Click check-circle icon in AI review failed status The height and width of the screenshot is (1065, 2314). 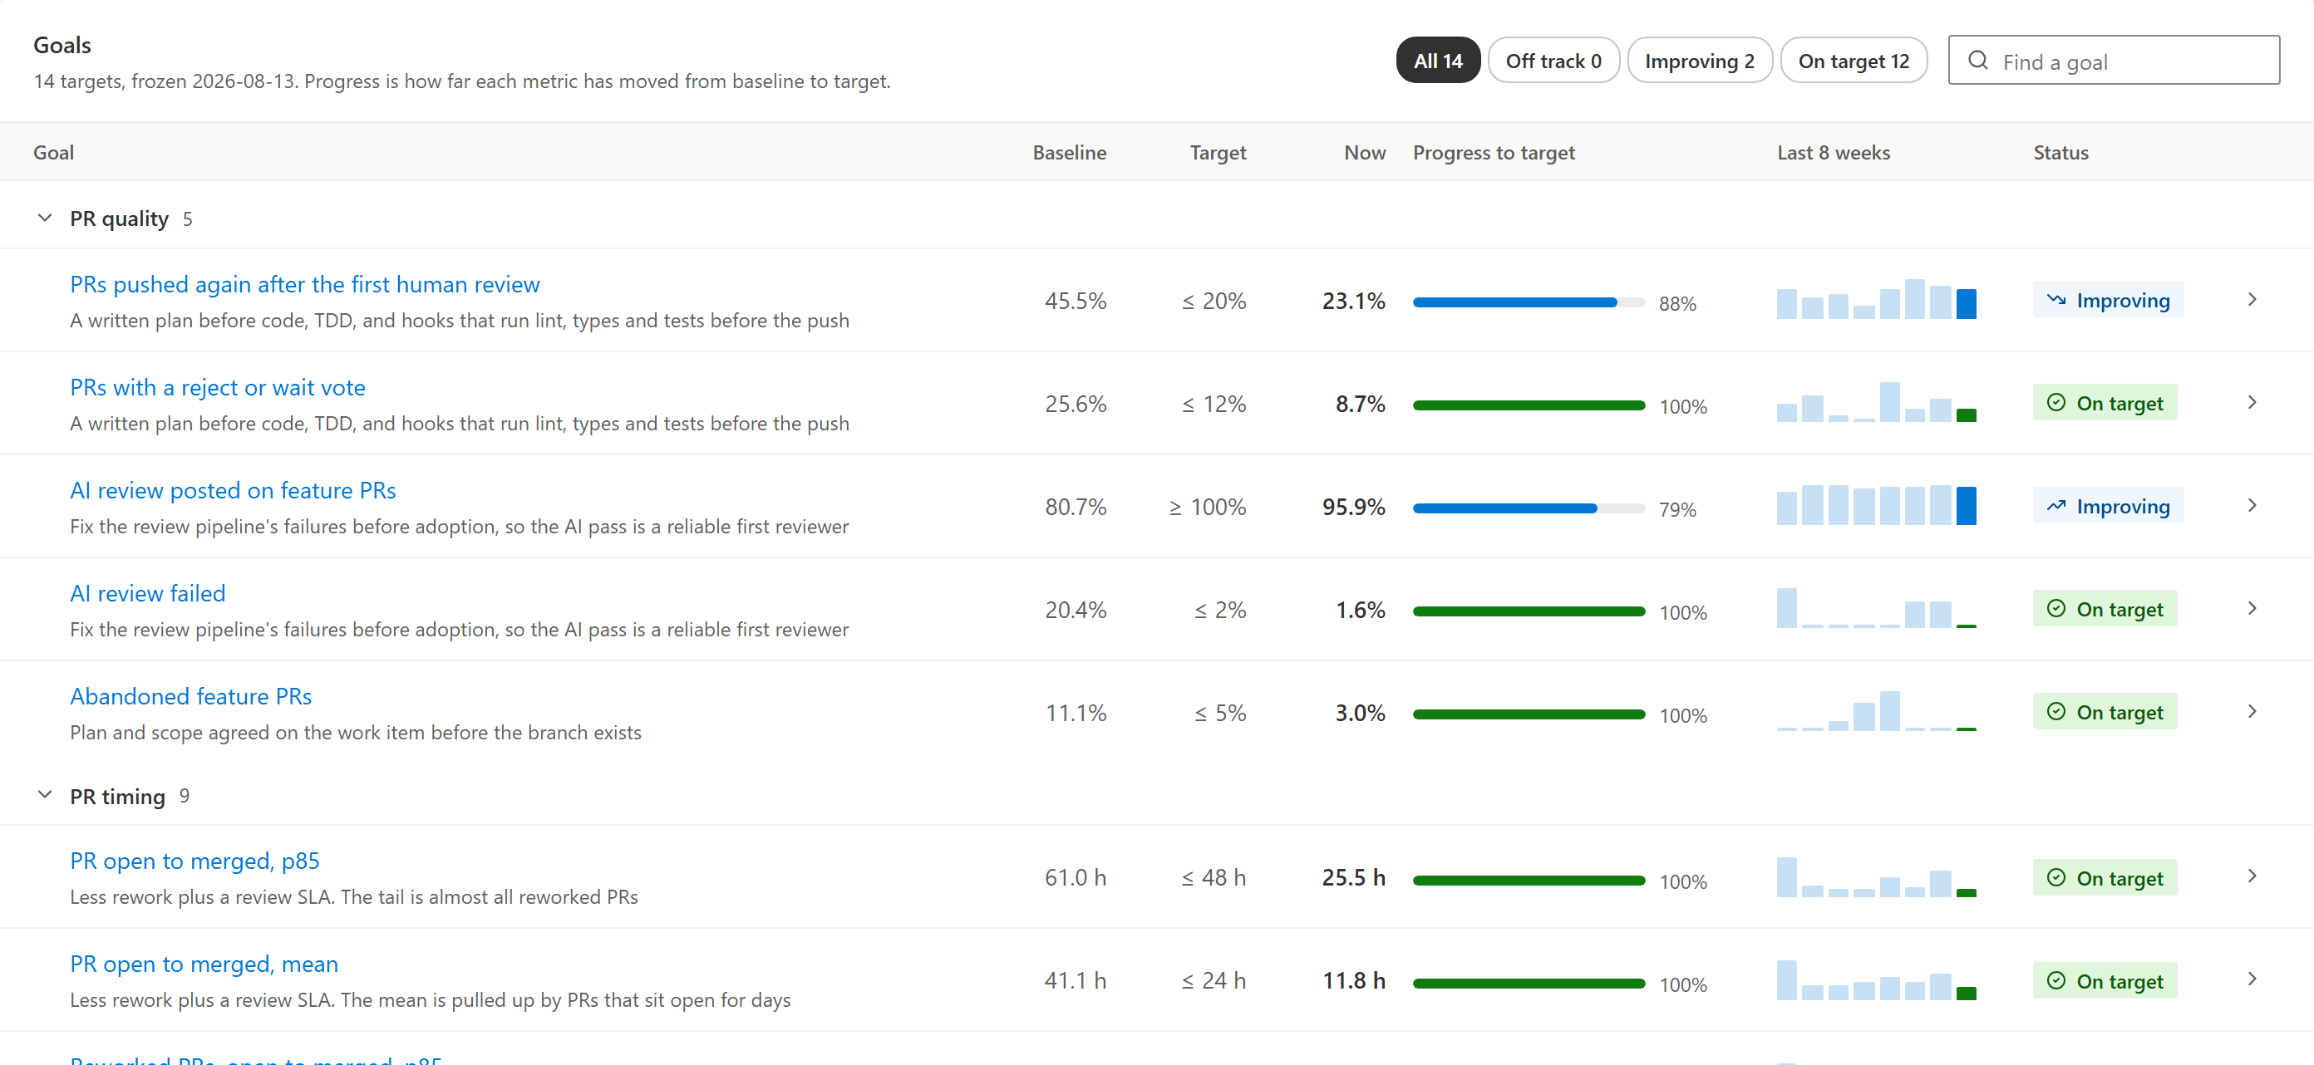pos(2056,608)
